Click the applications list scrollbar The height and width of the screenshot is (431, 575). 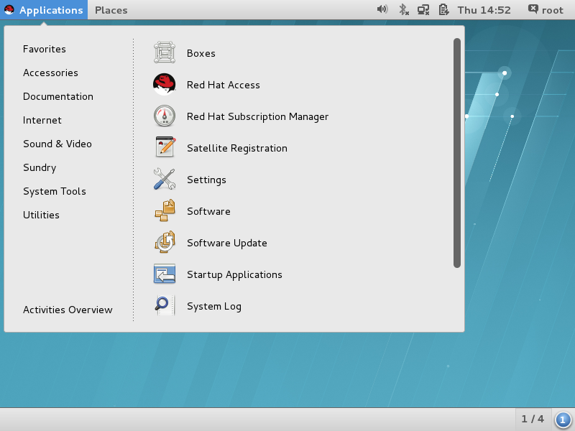457,153
